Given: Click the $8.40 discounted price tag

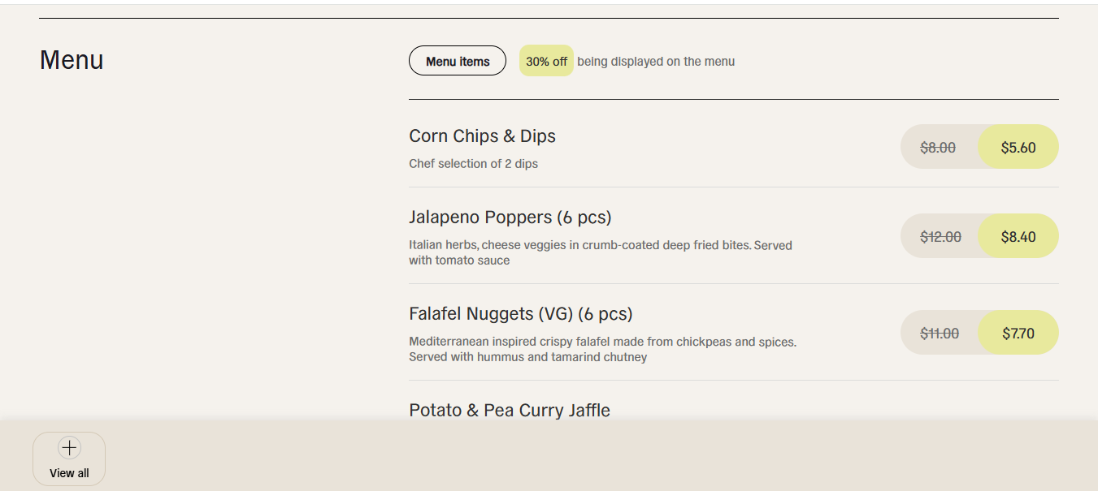Looking at the screenshot, I should click(x=1018, y=236).
